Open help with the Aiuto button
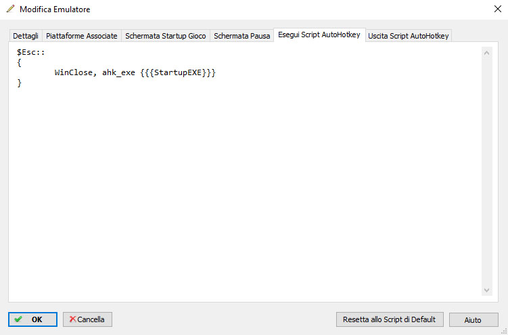This screenshot has width=508, height=335. point(474,319)
